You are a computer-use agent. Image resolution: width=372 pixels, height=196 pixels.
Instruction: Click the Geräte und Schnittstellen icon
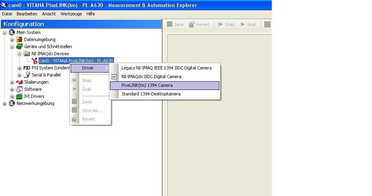coord(19,47)
